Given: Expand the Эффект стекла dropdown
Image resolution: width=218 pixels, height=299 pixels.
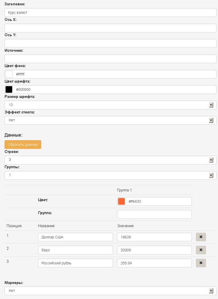Looking at the screenshot, I should (x=111, y=120).
